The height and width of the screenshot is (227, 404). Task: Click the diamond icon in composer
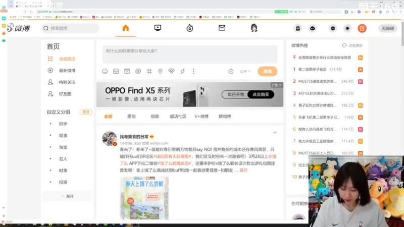[171, 71]
